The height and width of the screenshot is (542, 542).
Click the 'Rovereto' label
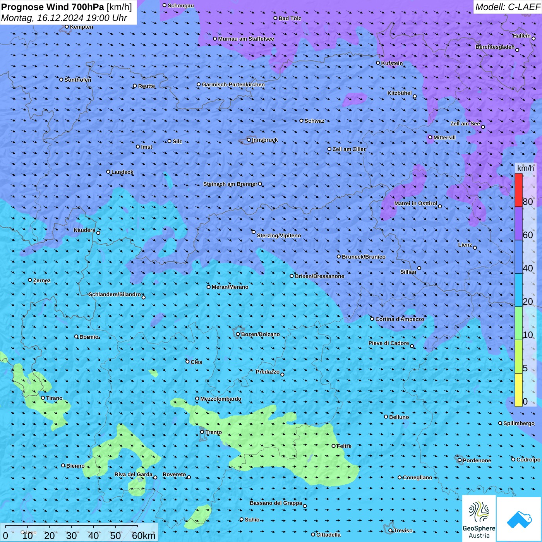[x=174, y=474]
